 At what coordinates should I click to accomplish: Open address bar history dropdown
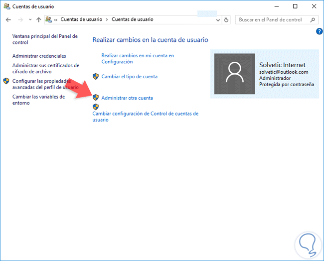(x=218, y=20)
